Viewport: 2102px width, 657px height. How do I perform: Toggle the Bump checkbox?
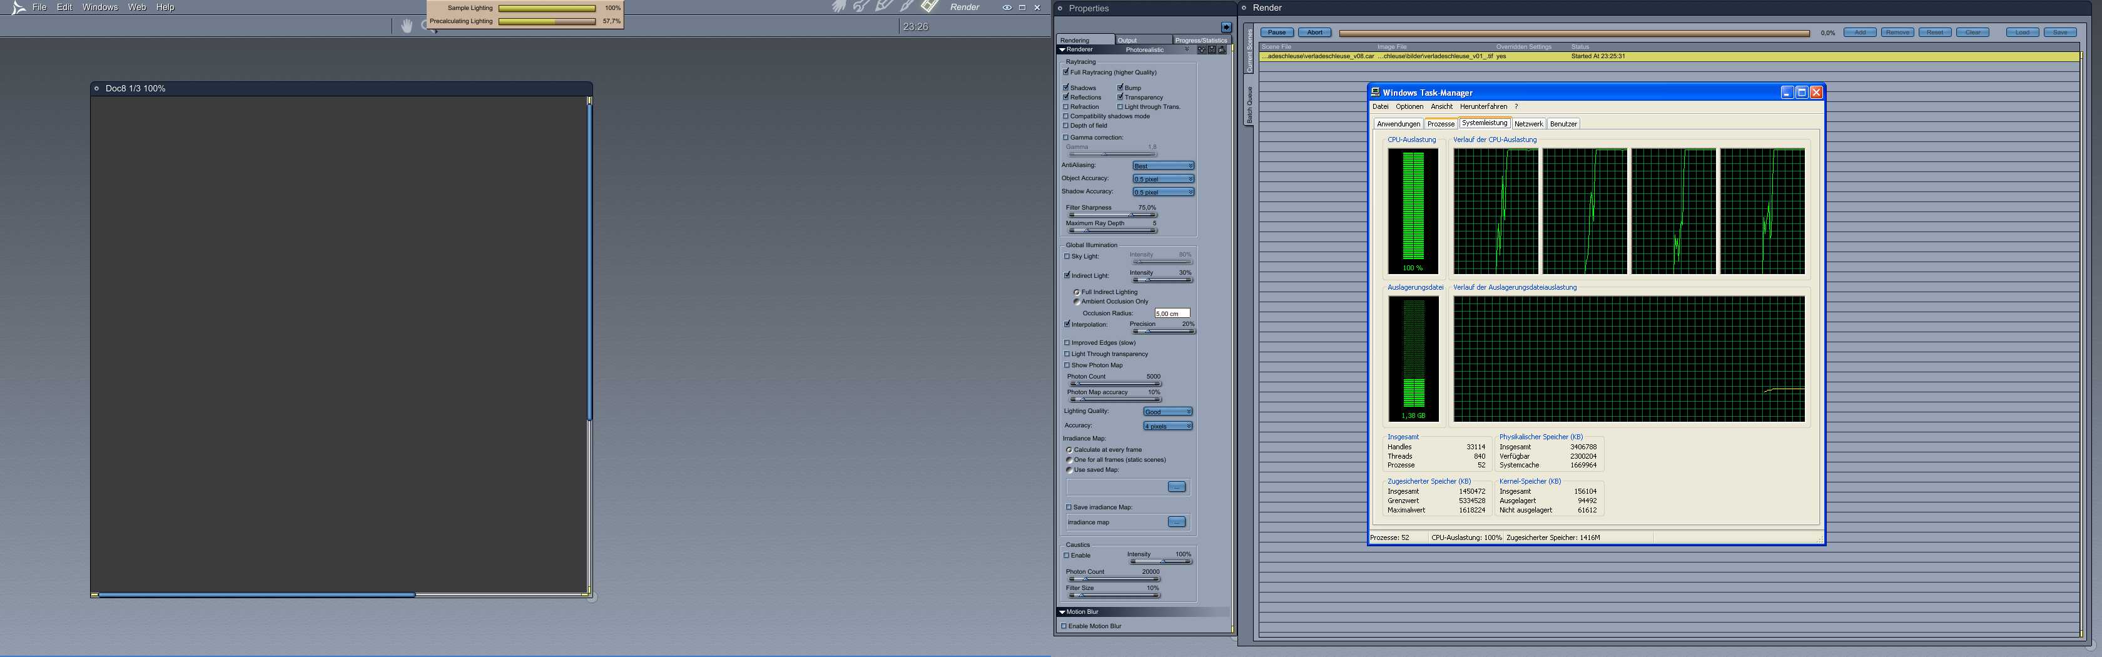coord(1120,88)
